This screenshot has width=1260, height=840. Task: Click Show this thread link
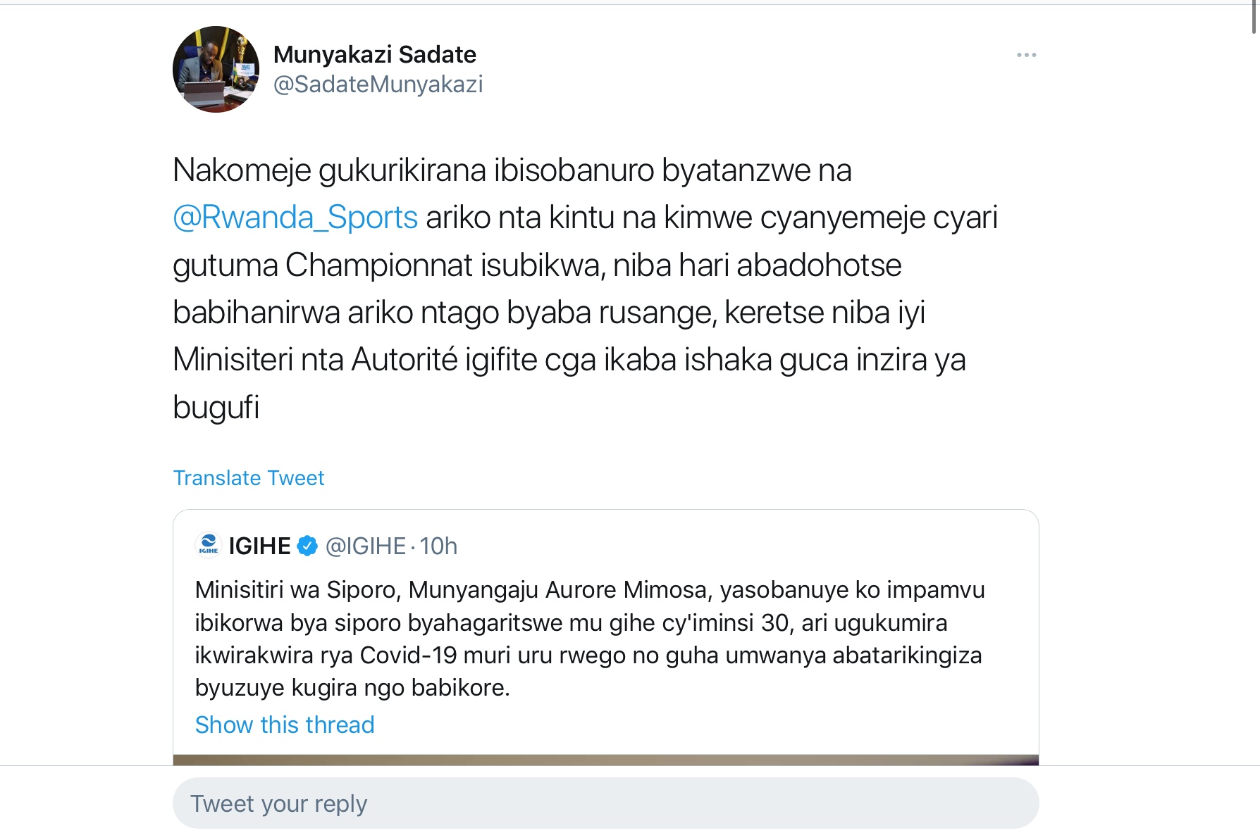[285, 725]
